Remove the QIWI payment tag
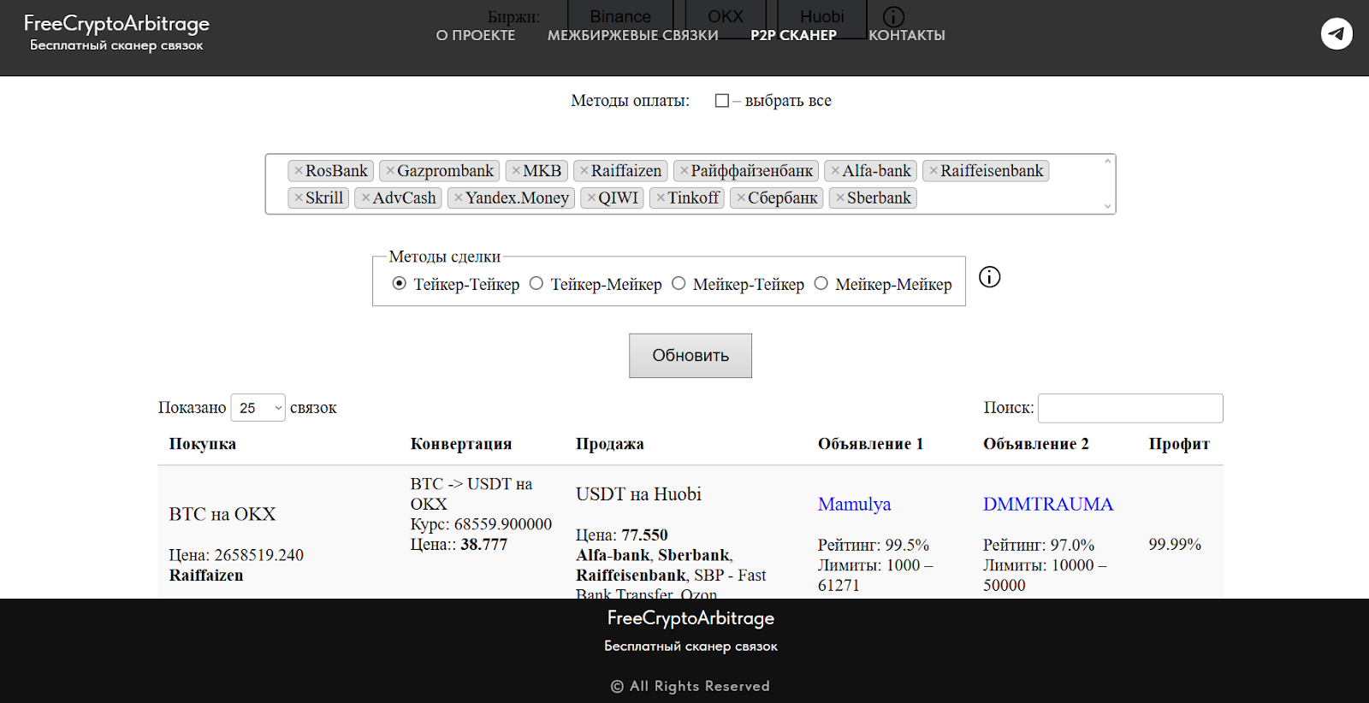The height and width of the screenshot is (703, 1369). point(591,198)
